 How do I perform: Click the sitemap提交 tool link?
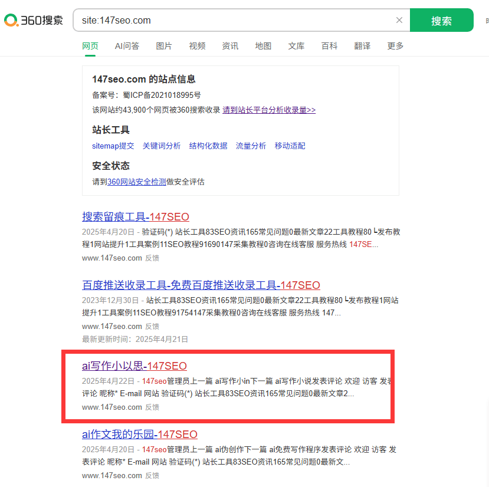pos(113,146)
